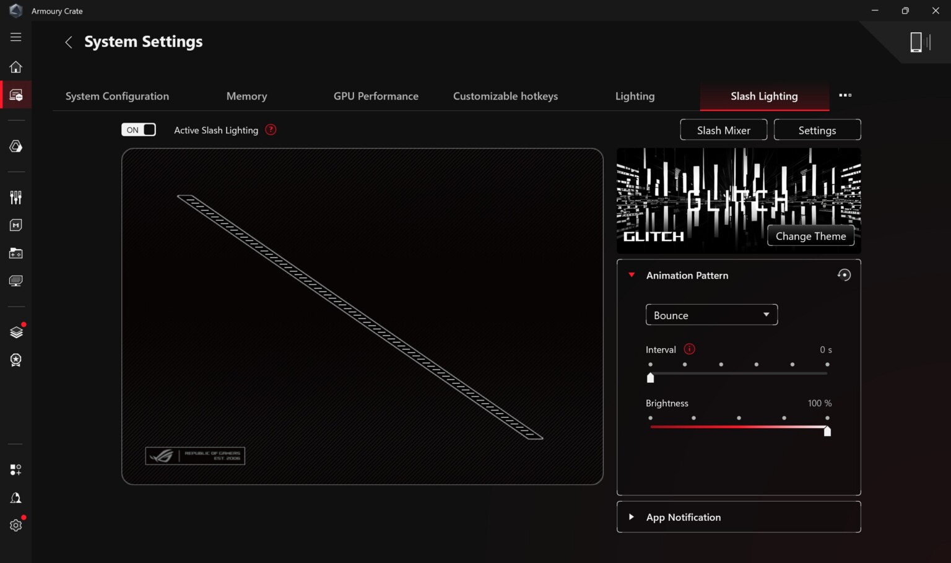The height and width of the screenshot is (563, 951).
Task: Go to Home in the sidebar
Action: click(16, 67)
